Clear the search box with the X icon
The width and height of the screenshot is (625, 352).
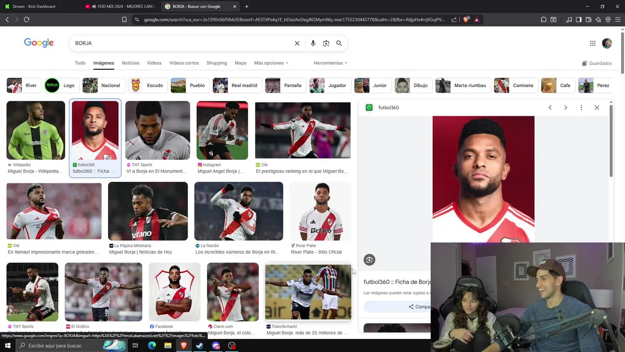(x=297, y=43)
